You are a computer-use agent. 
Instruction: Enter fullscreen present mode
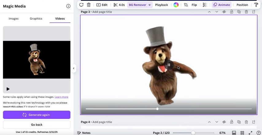pyautogui.click(x=250, y=133)
